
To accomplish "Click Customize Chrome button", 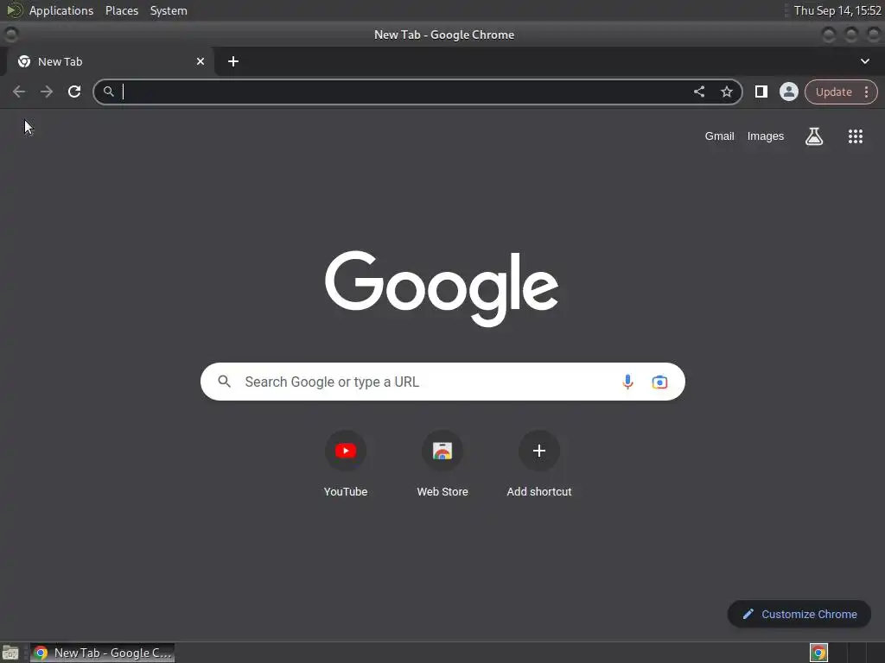I will pos(799,614).
